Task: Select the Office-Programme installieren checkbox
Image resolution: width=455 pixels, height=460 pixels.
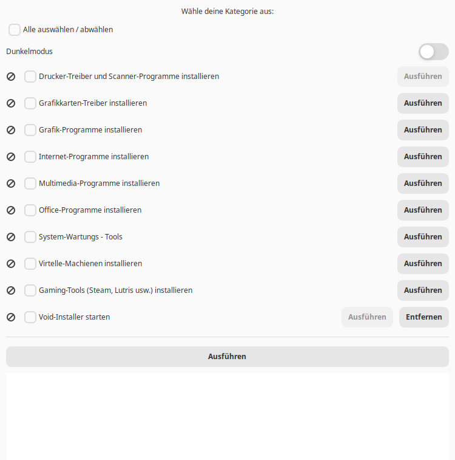Action: tap(30, 210)
